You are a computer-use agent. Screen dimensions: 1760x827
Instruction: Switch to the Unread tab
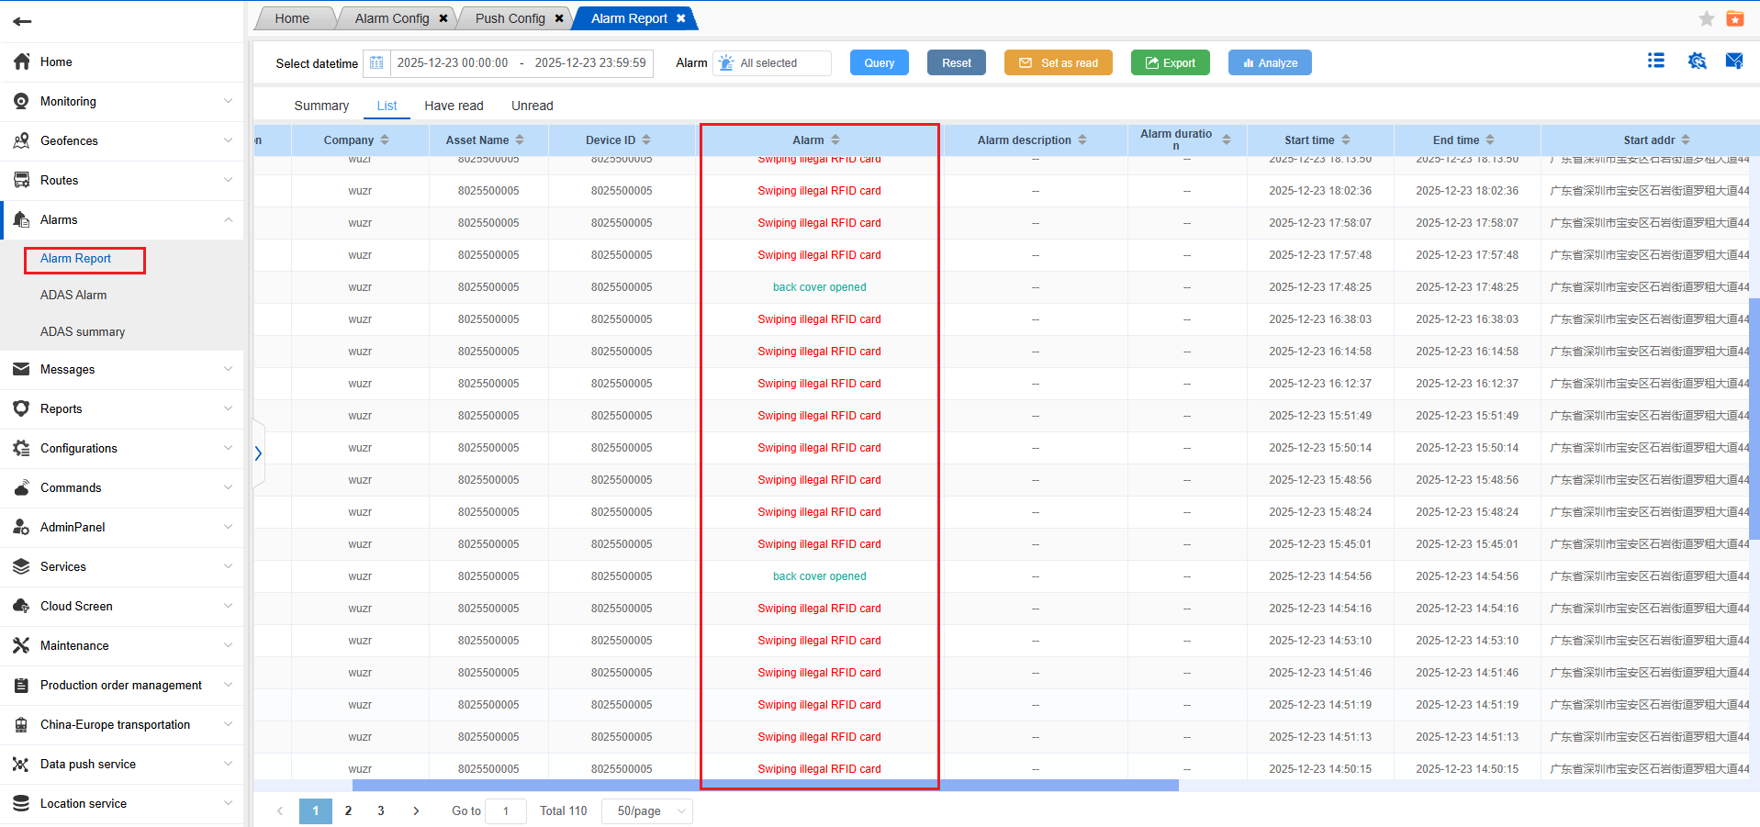(532, 106)
